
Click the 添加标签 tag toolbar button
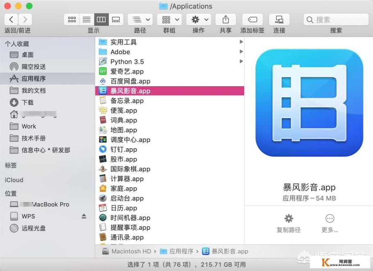[252, 19]
